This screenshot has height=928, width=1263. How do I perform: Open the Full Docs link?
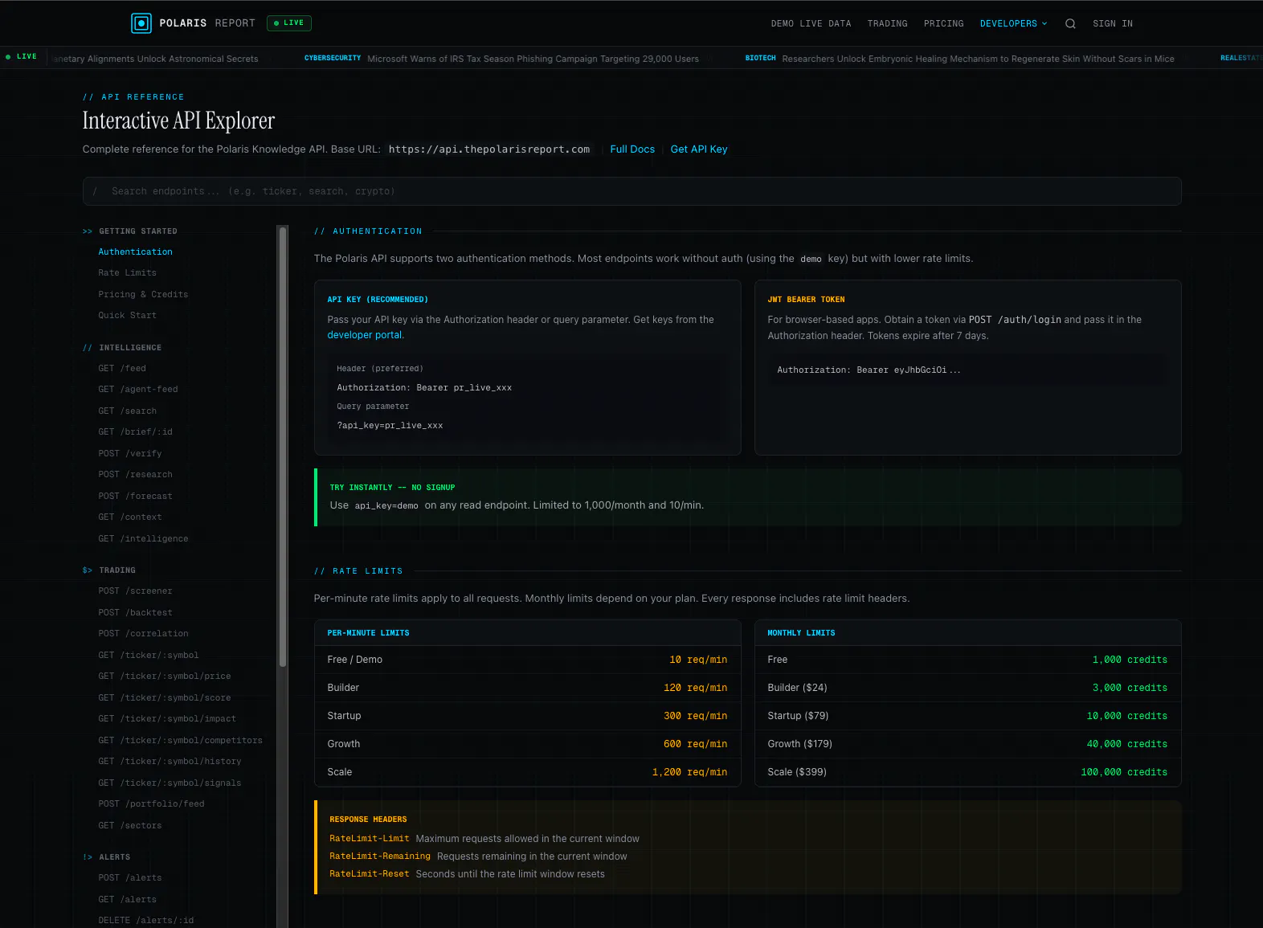tap(632, 149)
